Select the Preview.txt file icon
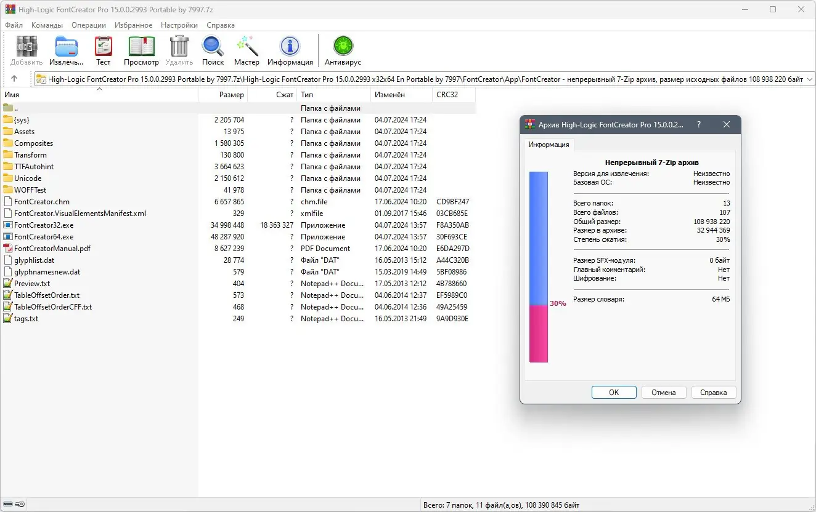The height and width of the screenshot is (512, 816). 8,284
